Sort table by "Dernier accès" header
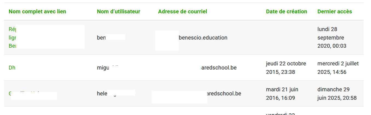The width and height of the screenshot is (371, 115). click(335, 11)
